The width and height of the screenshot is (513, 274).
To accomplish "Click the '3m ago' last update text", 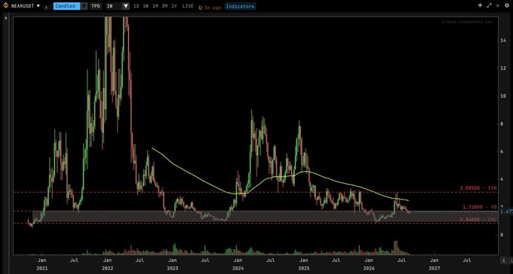I will tap(212, 8).
